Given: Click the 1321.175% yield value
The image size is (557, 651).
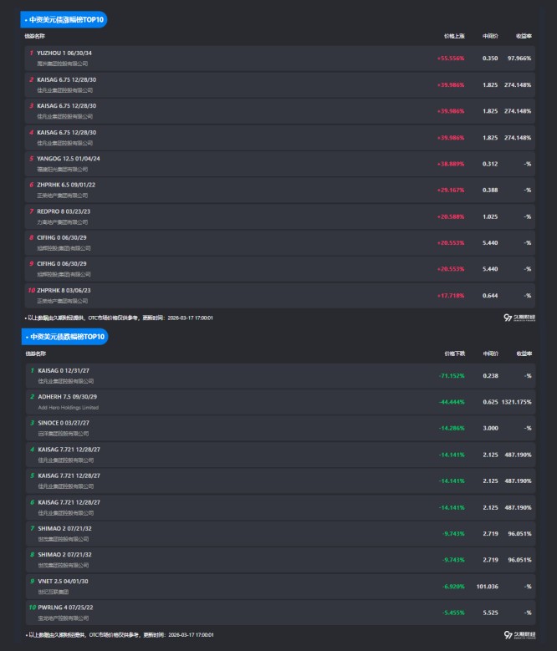Looking at the screenshot, I should coord(517,402).
